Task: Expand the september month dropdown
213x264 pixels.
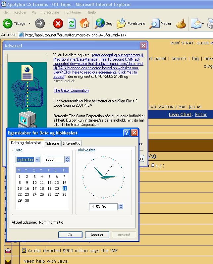Action: point(37,160)
